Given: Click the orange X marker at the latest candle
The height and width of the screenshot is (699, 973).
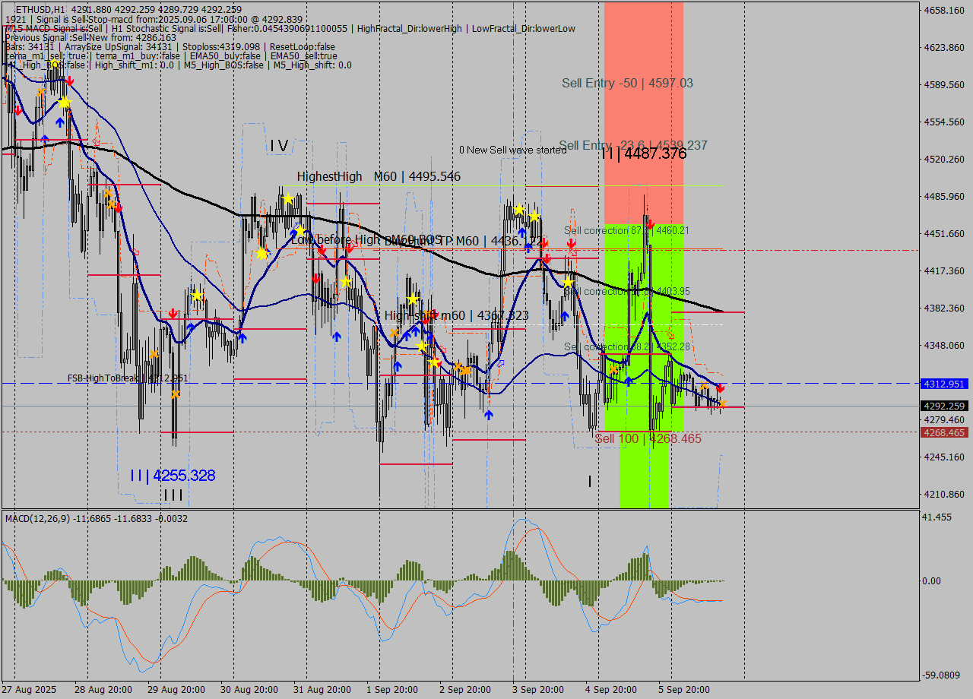Looking at the screenshot, I should coord(722,403).
